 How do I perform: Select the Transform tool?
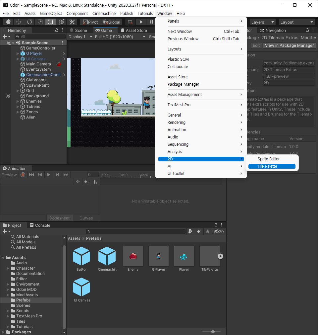(x=61, y=22)
